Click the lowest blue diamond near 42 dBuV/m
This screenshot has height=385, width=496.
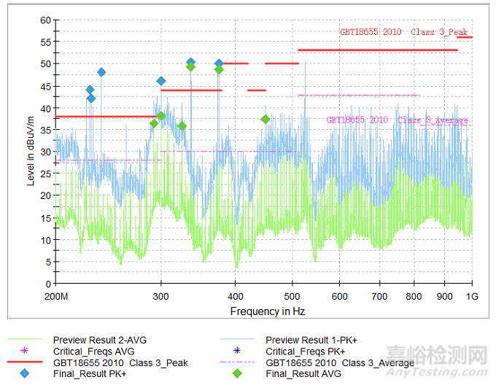click(90, 98)
